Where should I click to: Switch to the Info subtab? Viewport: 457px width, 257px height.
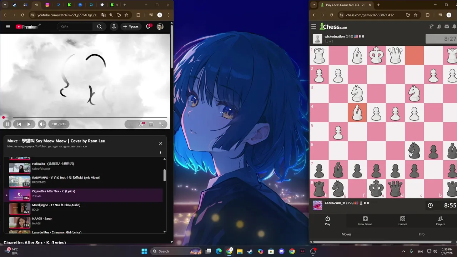click(422, 234)
